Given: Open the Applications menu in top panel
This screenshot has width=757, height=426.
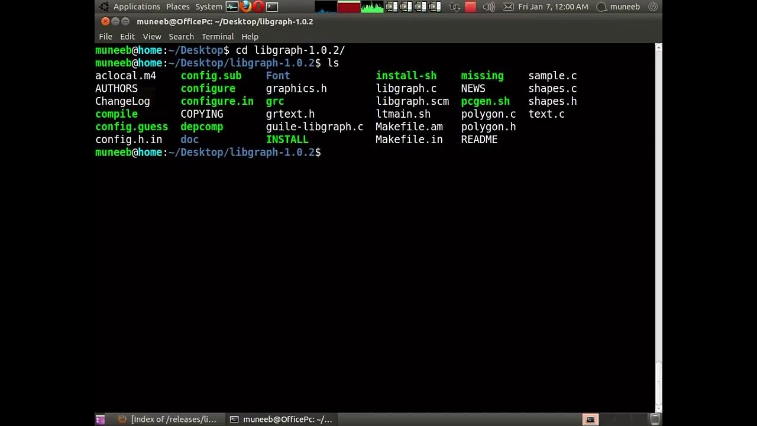Looking at the screenshot, I should pyautogui.click(x=137, y=7).
